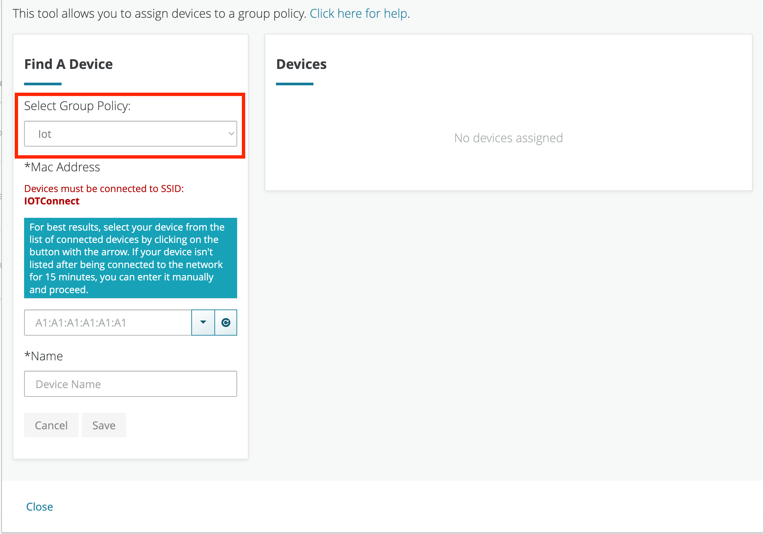The width and height of the screenshot is (764, 534).
Task: Click the 'Devices' panel heading
Action: point(301,64)
